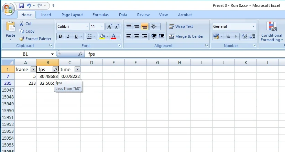Toggle italic formatting
Viewport: 285px width, 152px height.
[68, 36]
